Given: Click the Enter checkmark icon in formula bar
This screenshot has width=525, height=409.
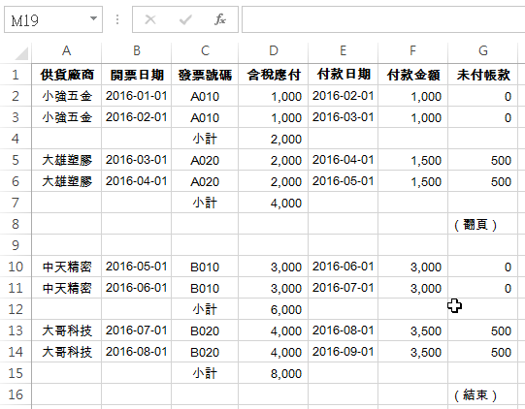Looking at the screenshot, I should pyautogui.click(x=185, y=19).
